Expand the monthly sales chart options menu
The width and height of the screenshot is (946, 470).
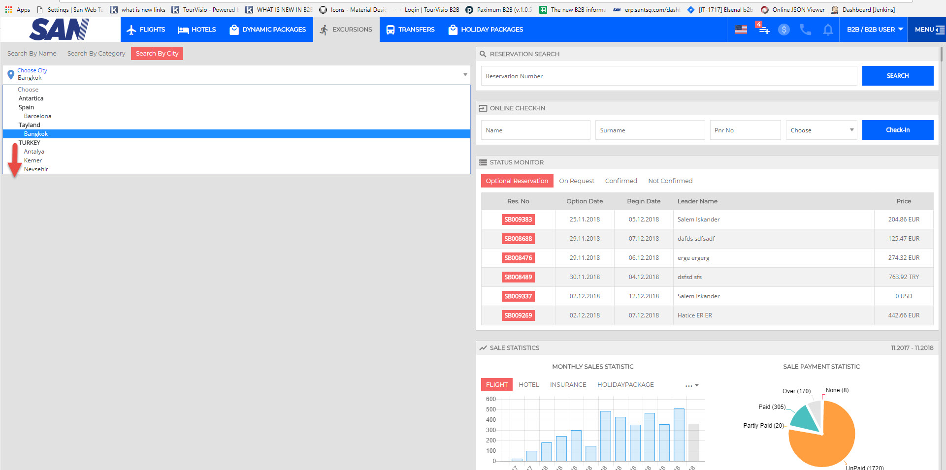[x=691, y=385]
